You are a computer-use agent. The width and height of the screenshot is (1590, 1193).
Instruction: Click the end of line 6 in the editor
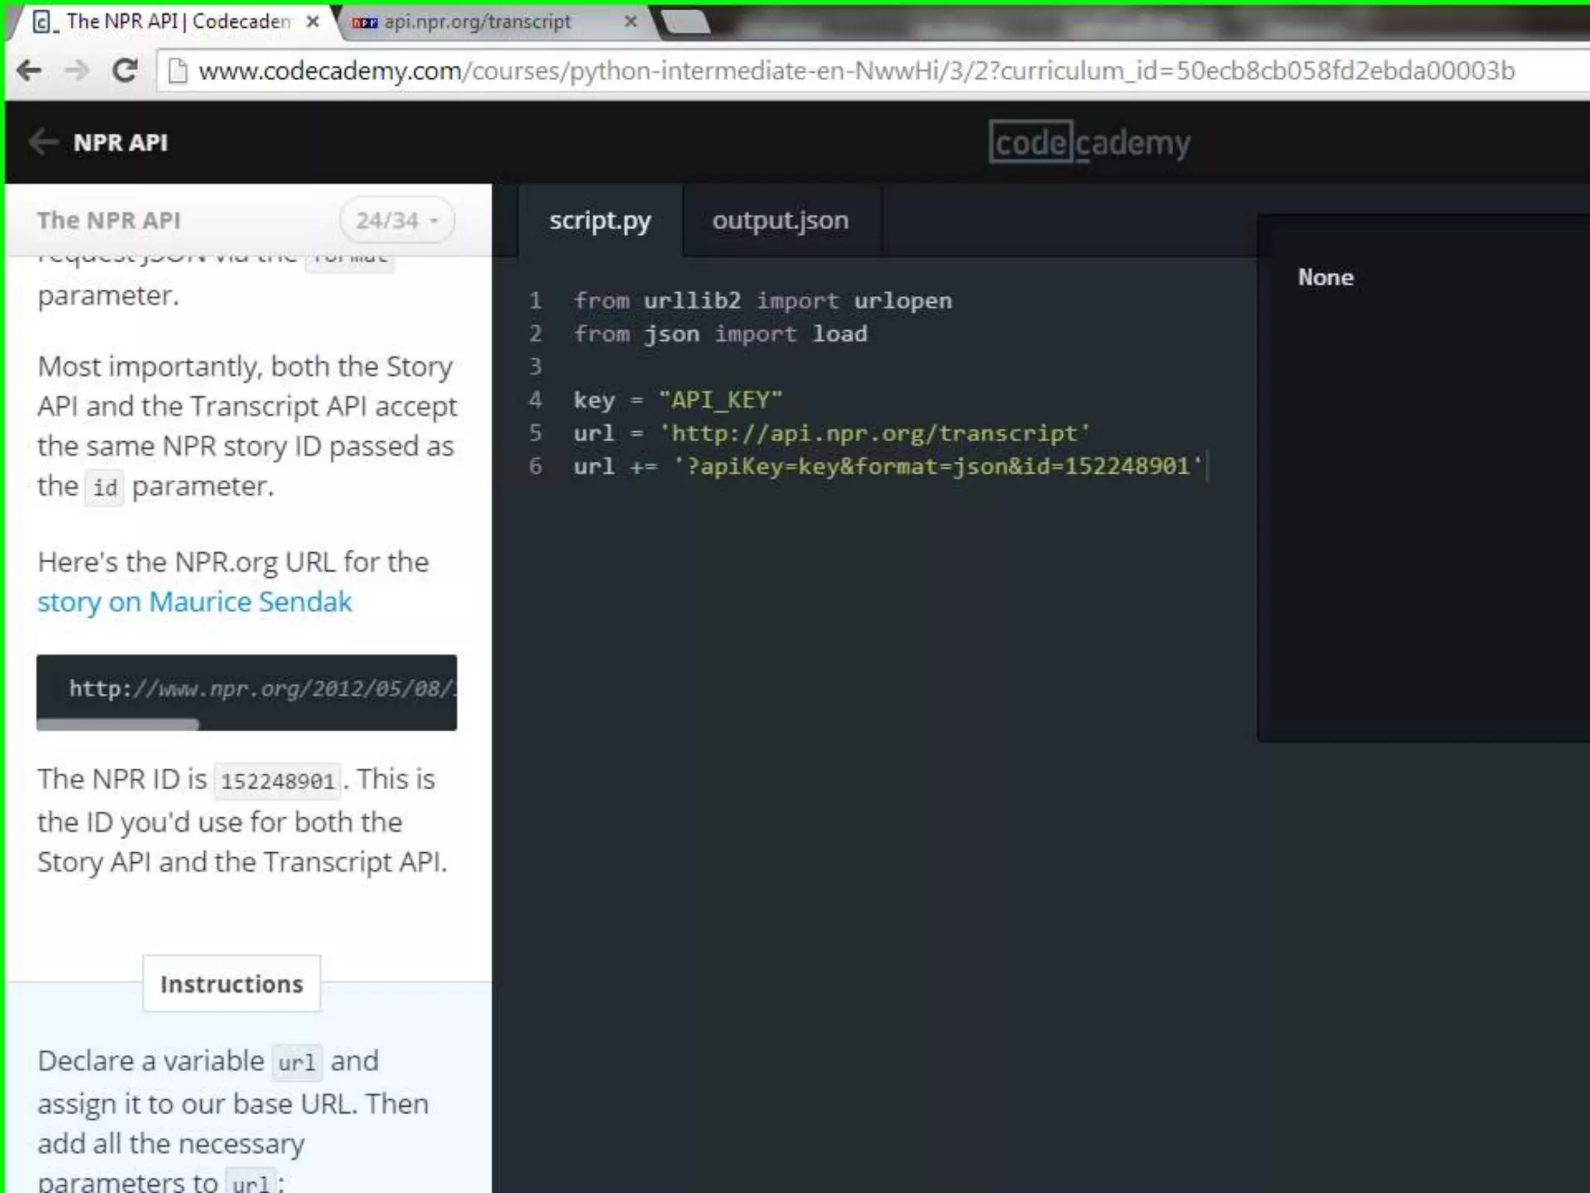[1208, 466]
